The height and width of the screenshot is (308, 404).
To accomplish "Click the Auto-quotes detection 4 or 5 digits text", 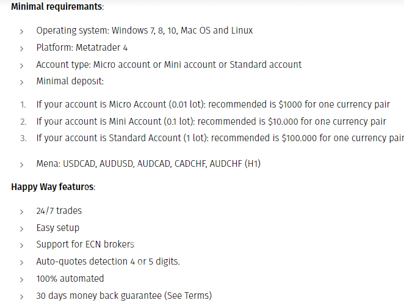I will point(108,262).
